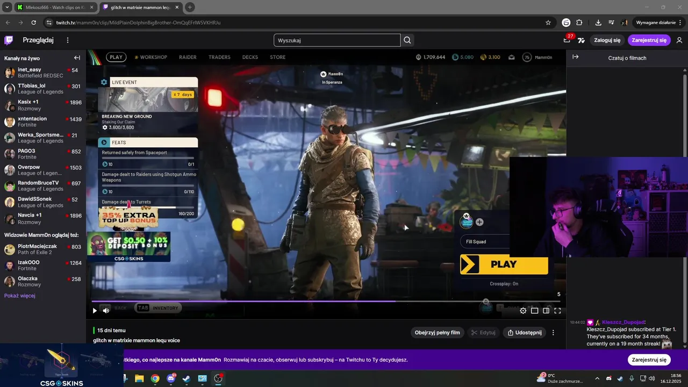Open weather widget showing 0°C
The height and width of the screenshot is (387, 688).
[x=560, y=378]
